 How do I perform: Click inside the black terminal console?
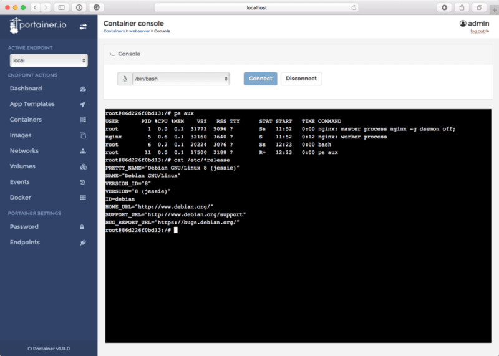point(298,281)
